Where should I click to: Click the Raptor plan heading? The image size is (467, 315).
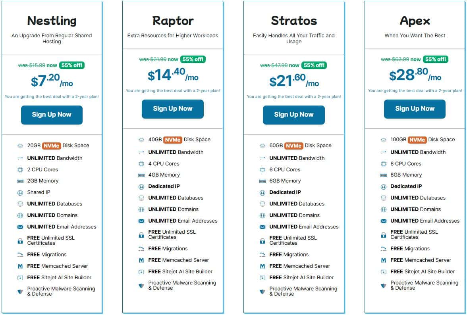coord(173,21)
